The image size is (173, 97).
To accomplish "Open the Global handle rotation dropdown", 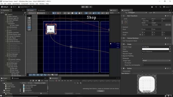I will [41, 13].
